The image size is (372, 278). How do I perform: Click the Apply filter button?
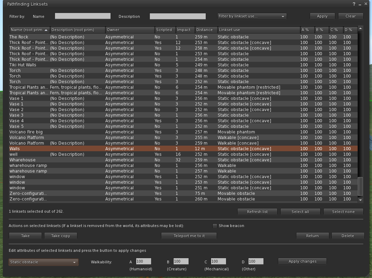pos(322,16)
